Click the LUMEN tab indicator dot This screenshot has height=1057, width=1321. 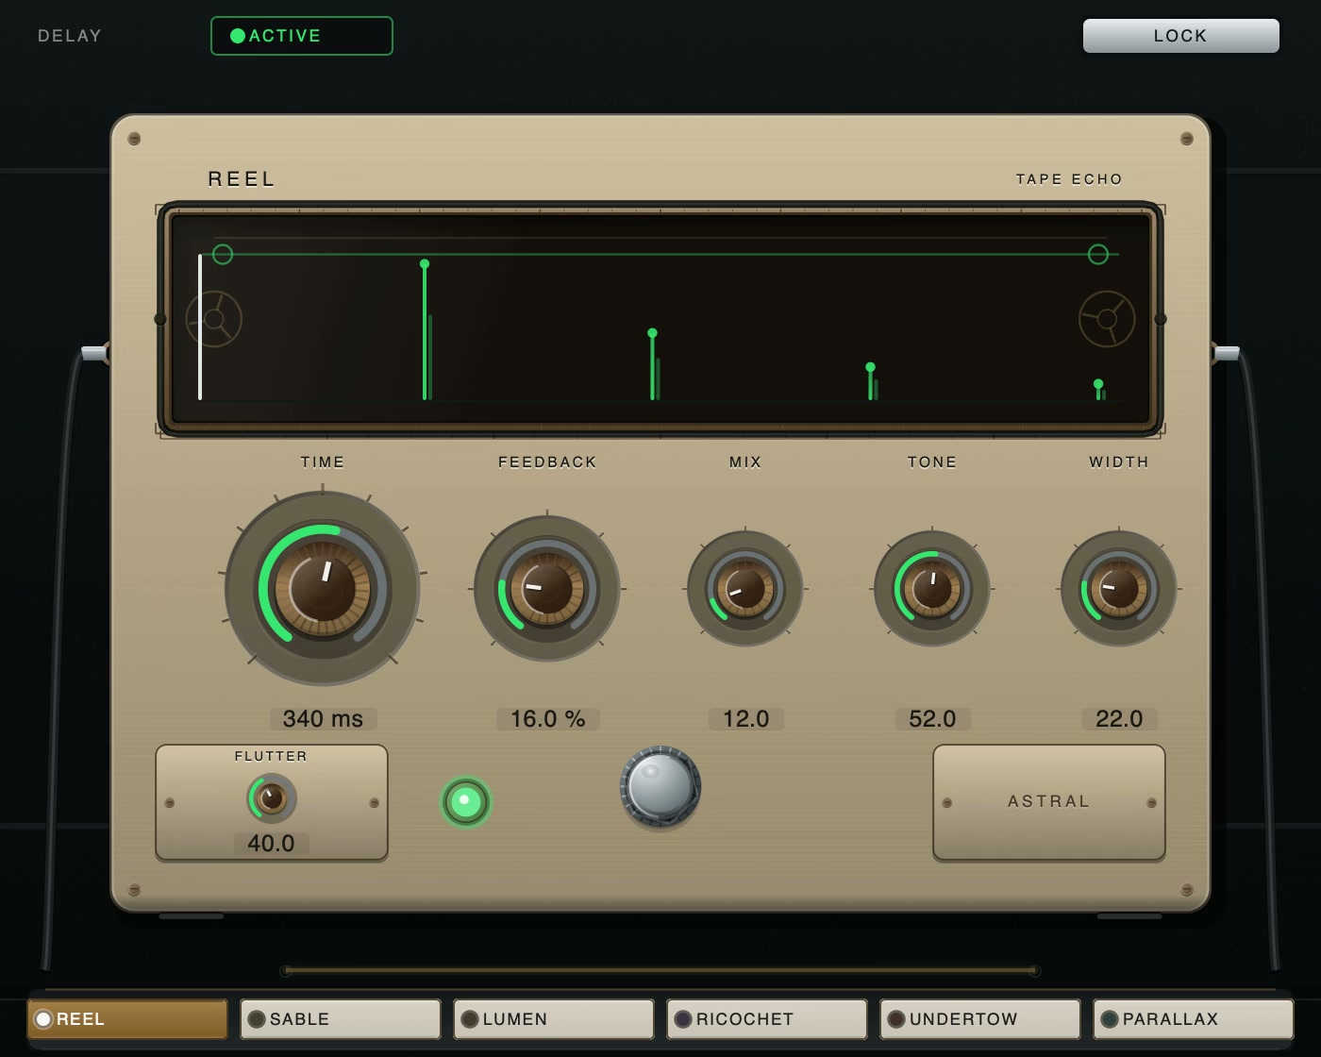[x=470, y=1019]
